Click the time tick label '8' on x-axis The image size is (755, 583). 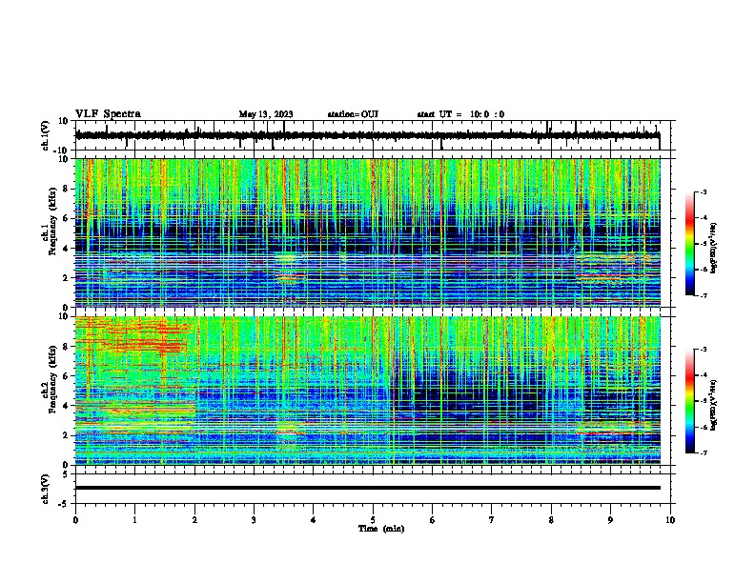tap(551, 520)
